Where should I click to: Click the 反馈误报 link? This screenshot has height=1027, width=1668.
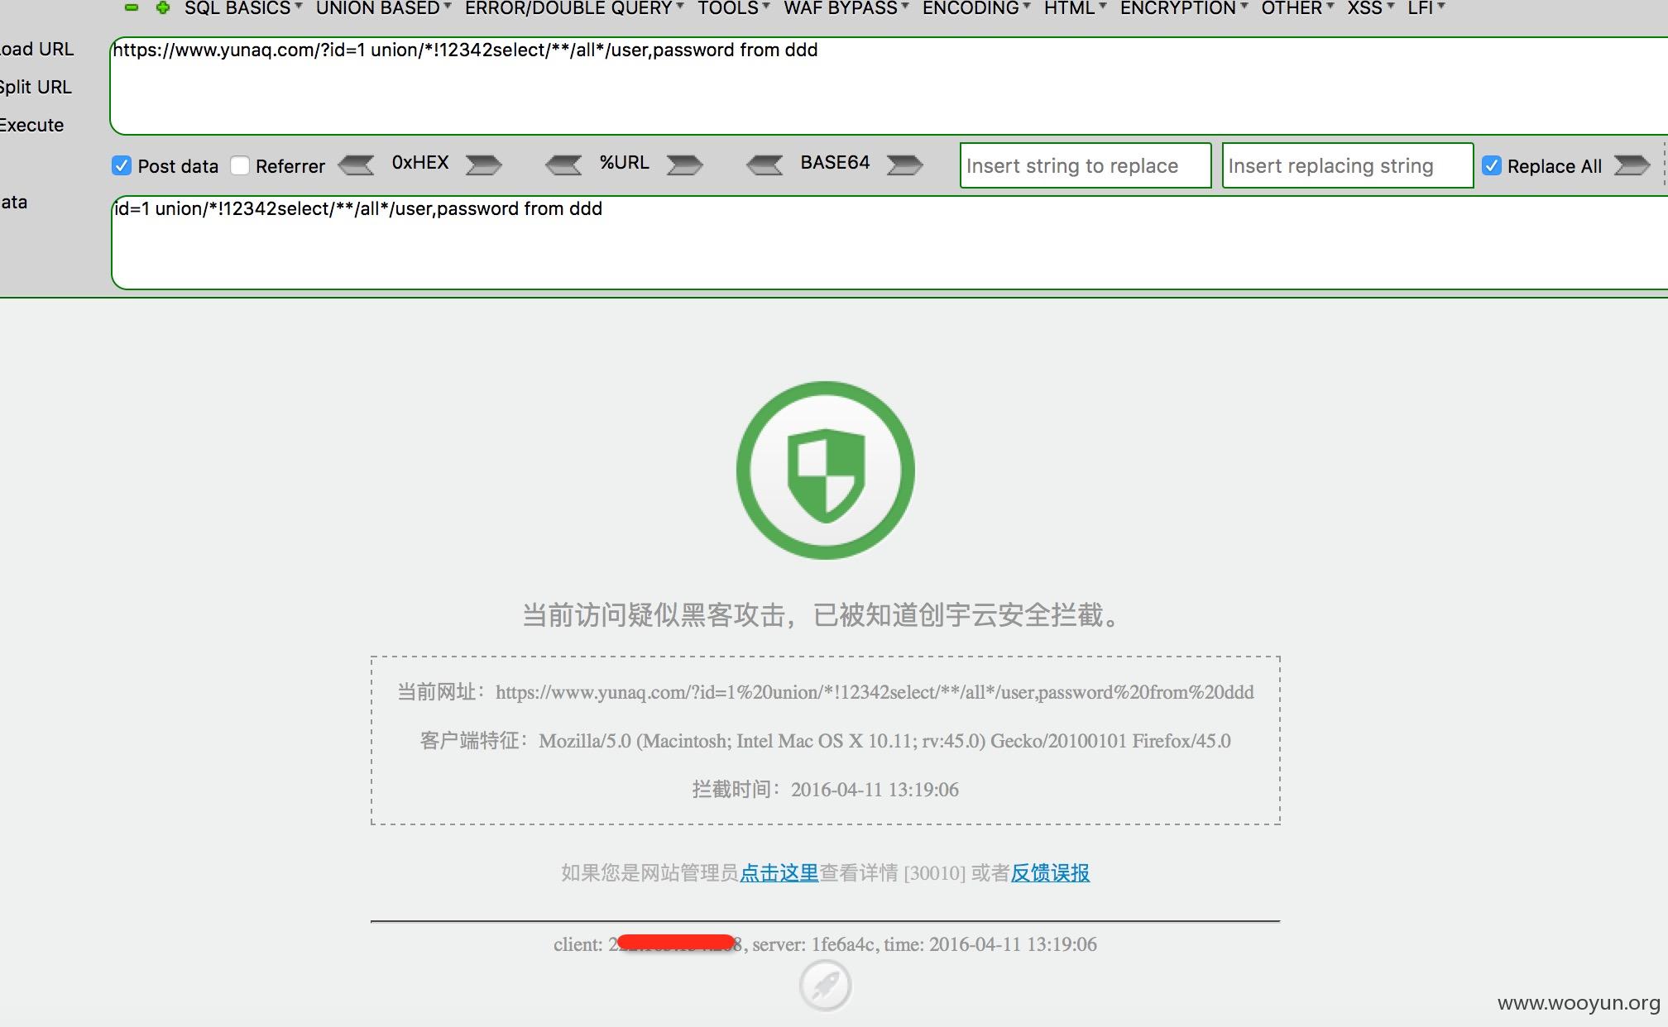tap(1050, 872)
